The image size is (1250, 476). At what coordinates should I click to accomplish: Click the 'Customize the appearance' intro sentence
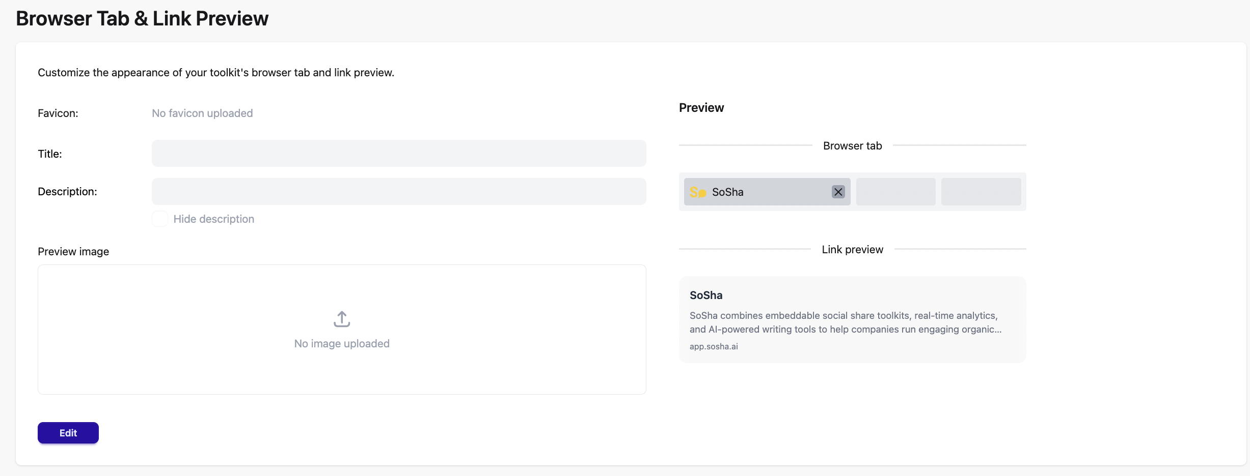point(216,73)
